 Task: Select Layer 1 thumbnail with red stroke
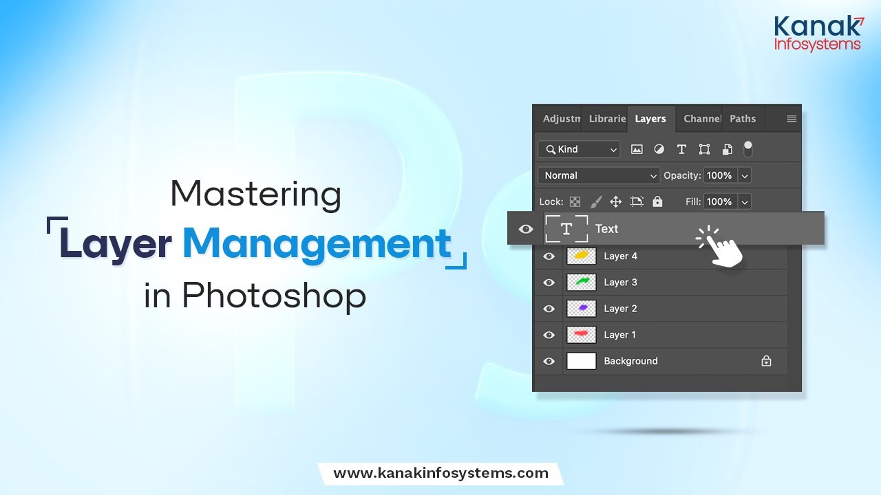tap(582, 335)
